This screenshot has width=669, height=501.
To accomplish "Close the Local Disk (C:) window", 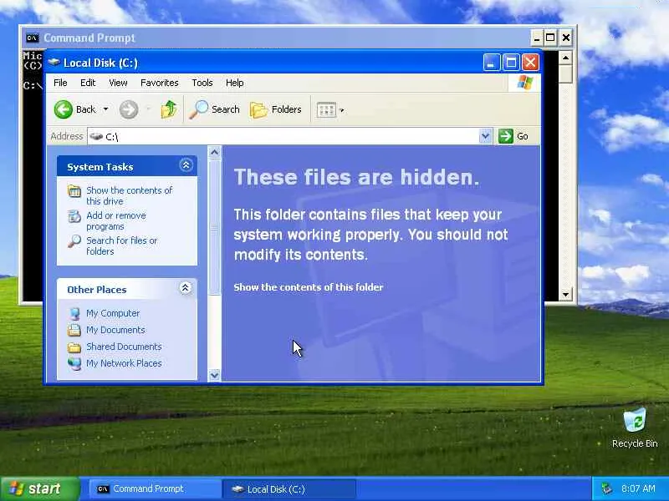I will [530, 63].
